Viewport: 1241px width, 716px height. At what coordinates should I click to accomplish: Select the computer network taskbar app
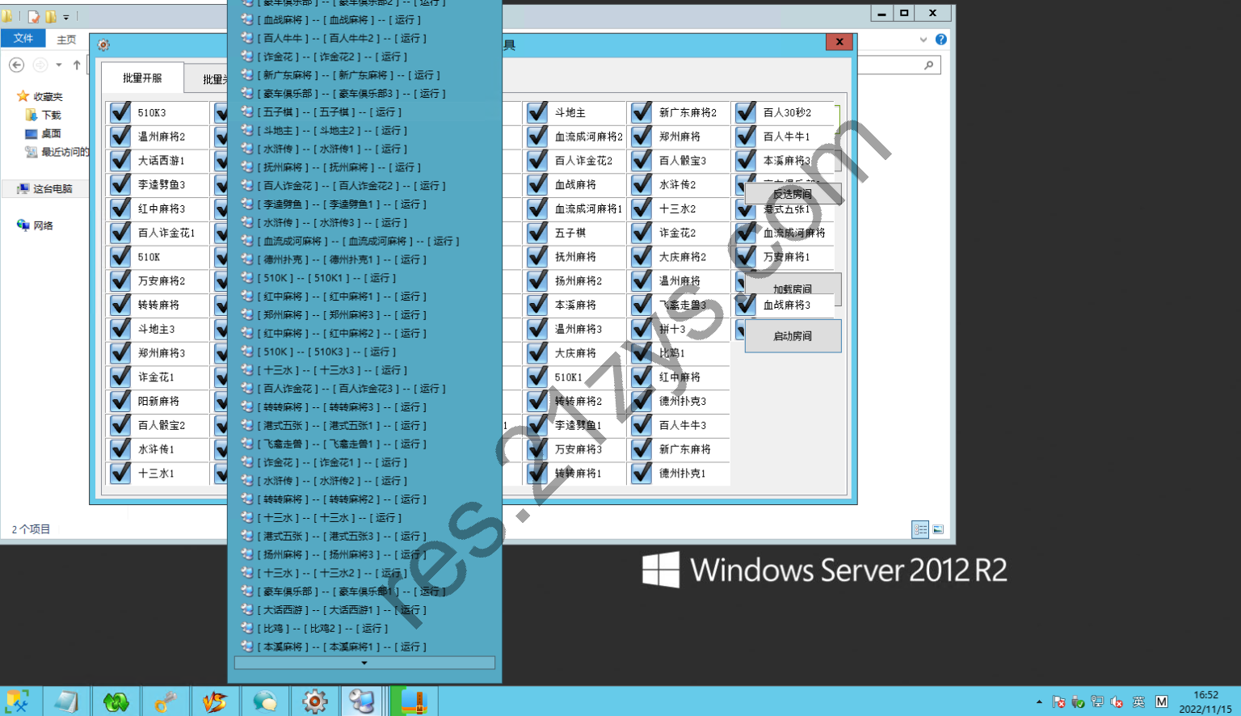coord(362,701)
